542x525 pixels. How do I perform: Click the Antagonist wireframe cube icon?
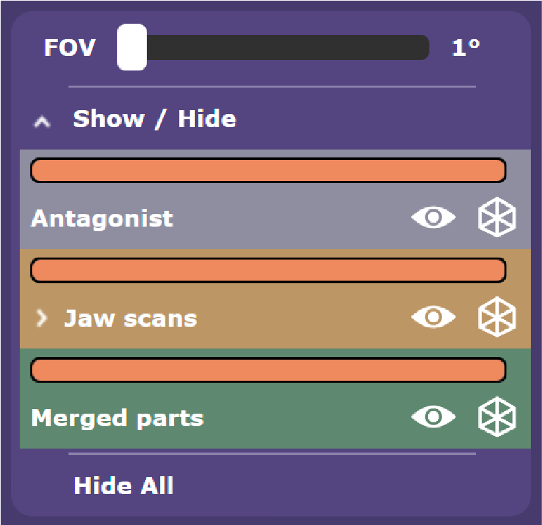[x=497, y=217]
